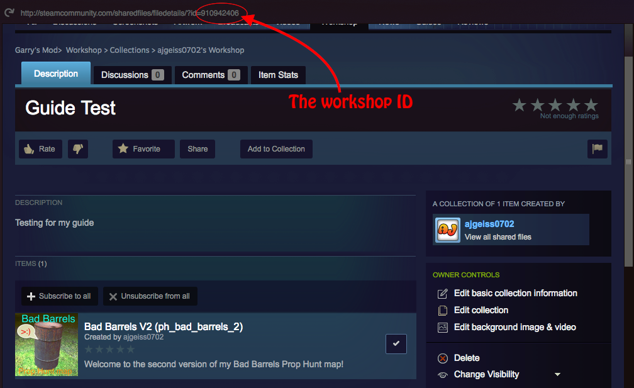Click the thumbs-up Rate button
The height and width of the screenshot is (388, 634).
[x=40, y=149]
